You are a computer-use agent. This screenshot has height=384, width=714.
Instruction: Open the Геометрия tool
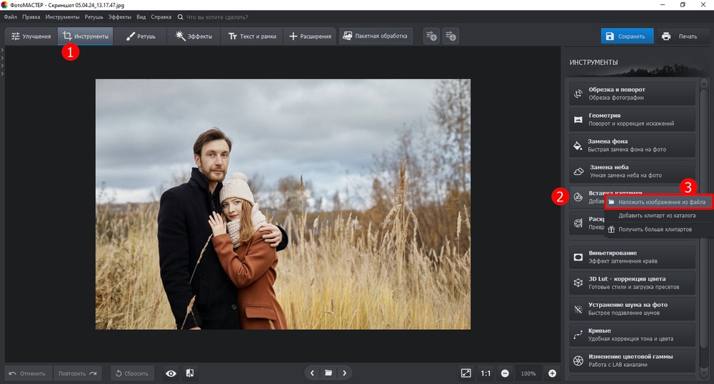(632, 120)
